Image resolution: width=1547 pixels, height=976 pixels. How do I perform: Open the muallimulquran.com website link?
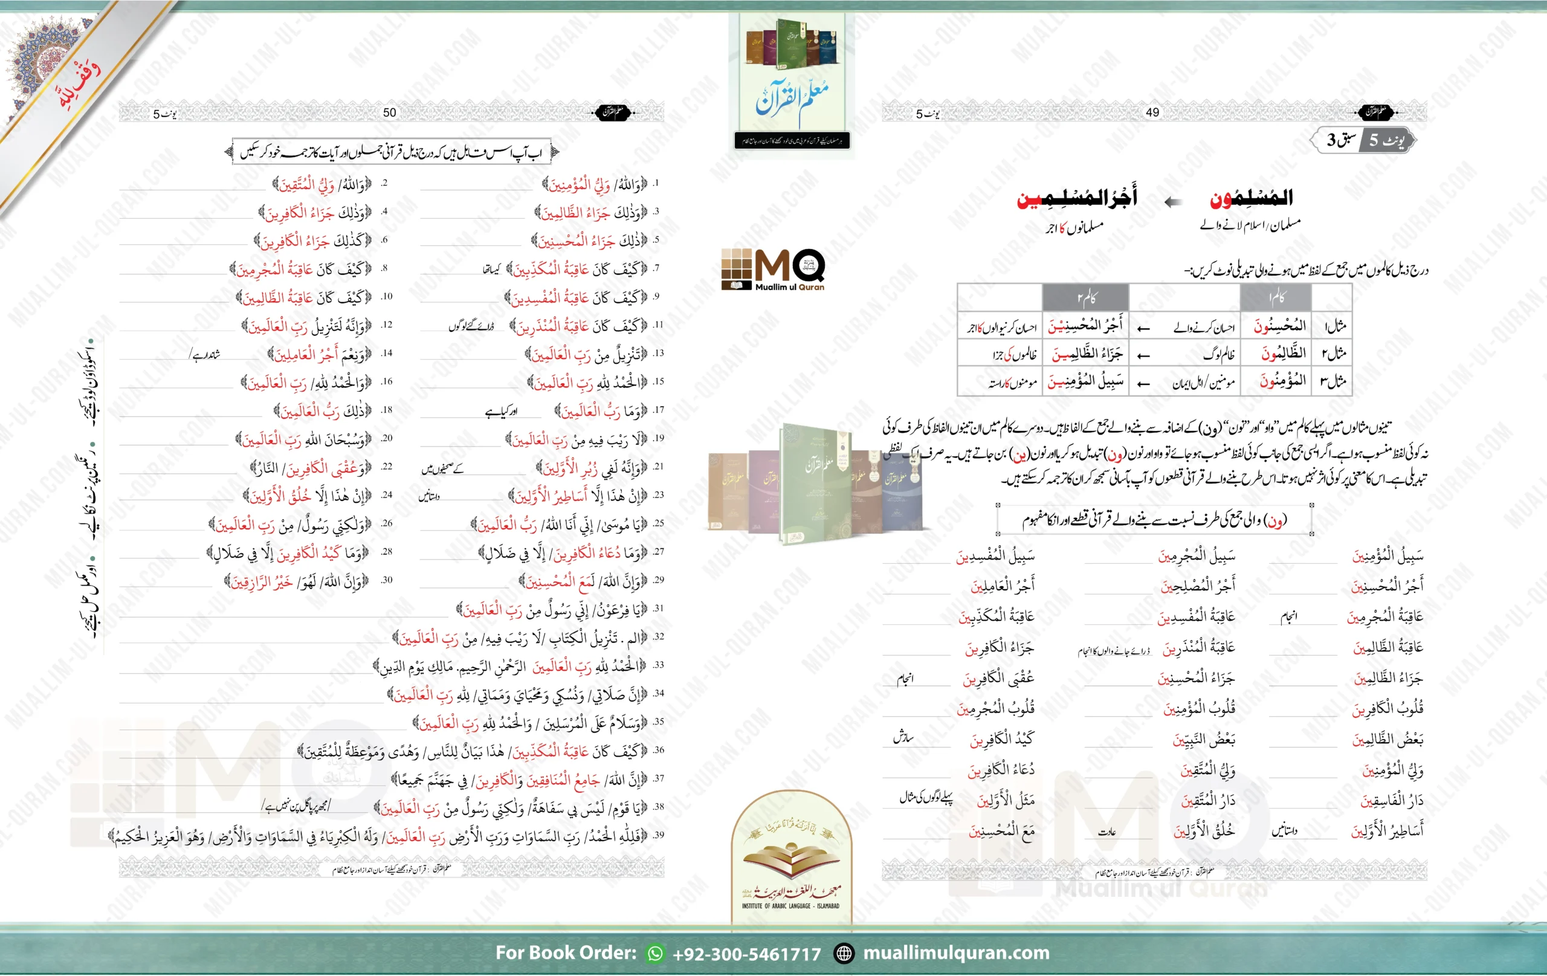click(955, 953)
